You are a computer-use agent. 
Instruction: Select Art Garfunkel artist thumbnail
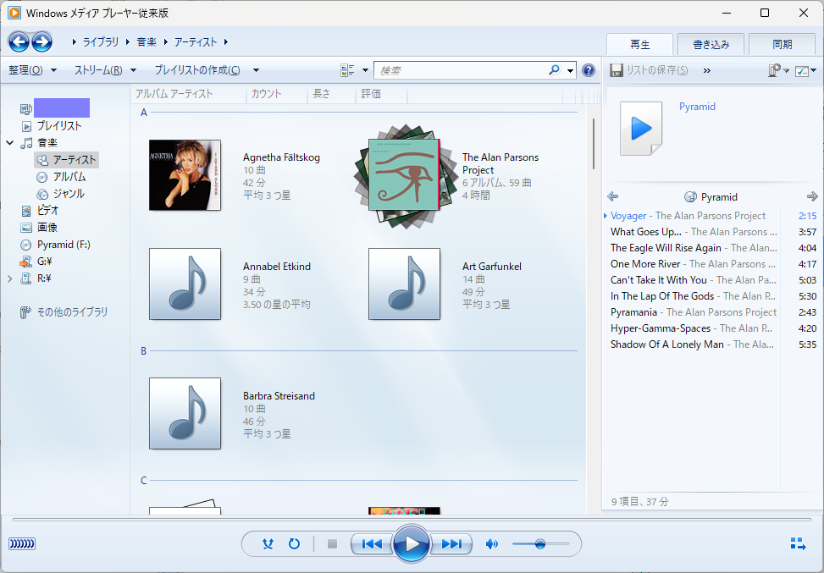[404, 284]
